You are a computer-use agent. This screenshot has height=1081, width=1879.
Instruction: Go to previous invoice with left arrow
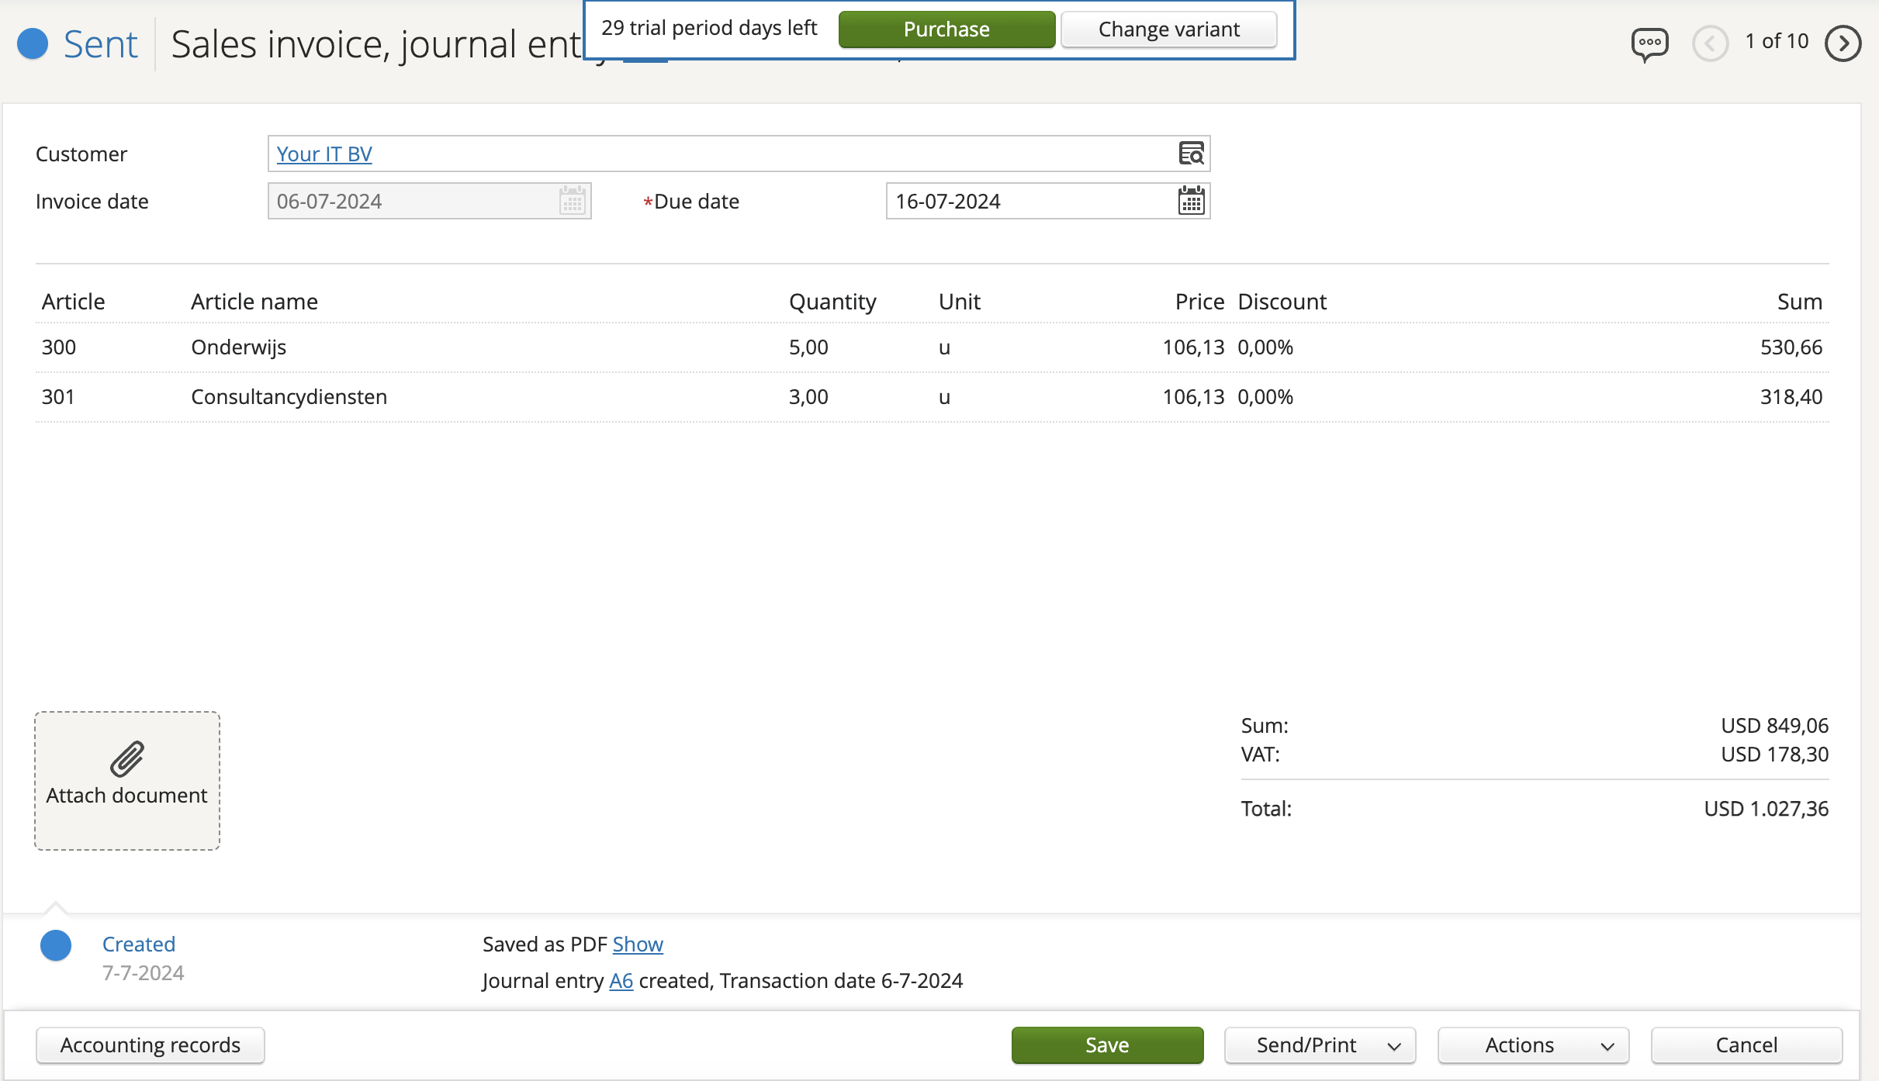pyautogui.click(x=1711, y=43)
